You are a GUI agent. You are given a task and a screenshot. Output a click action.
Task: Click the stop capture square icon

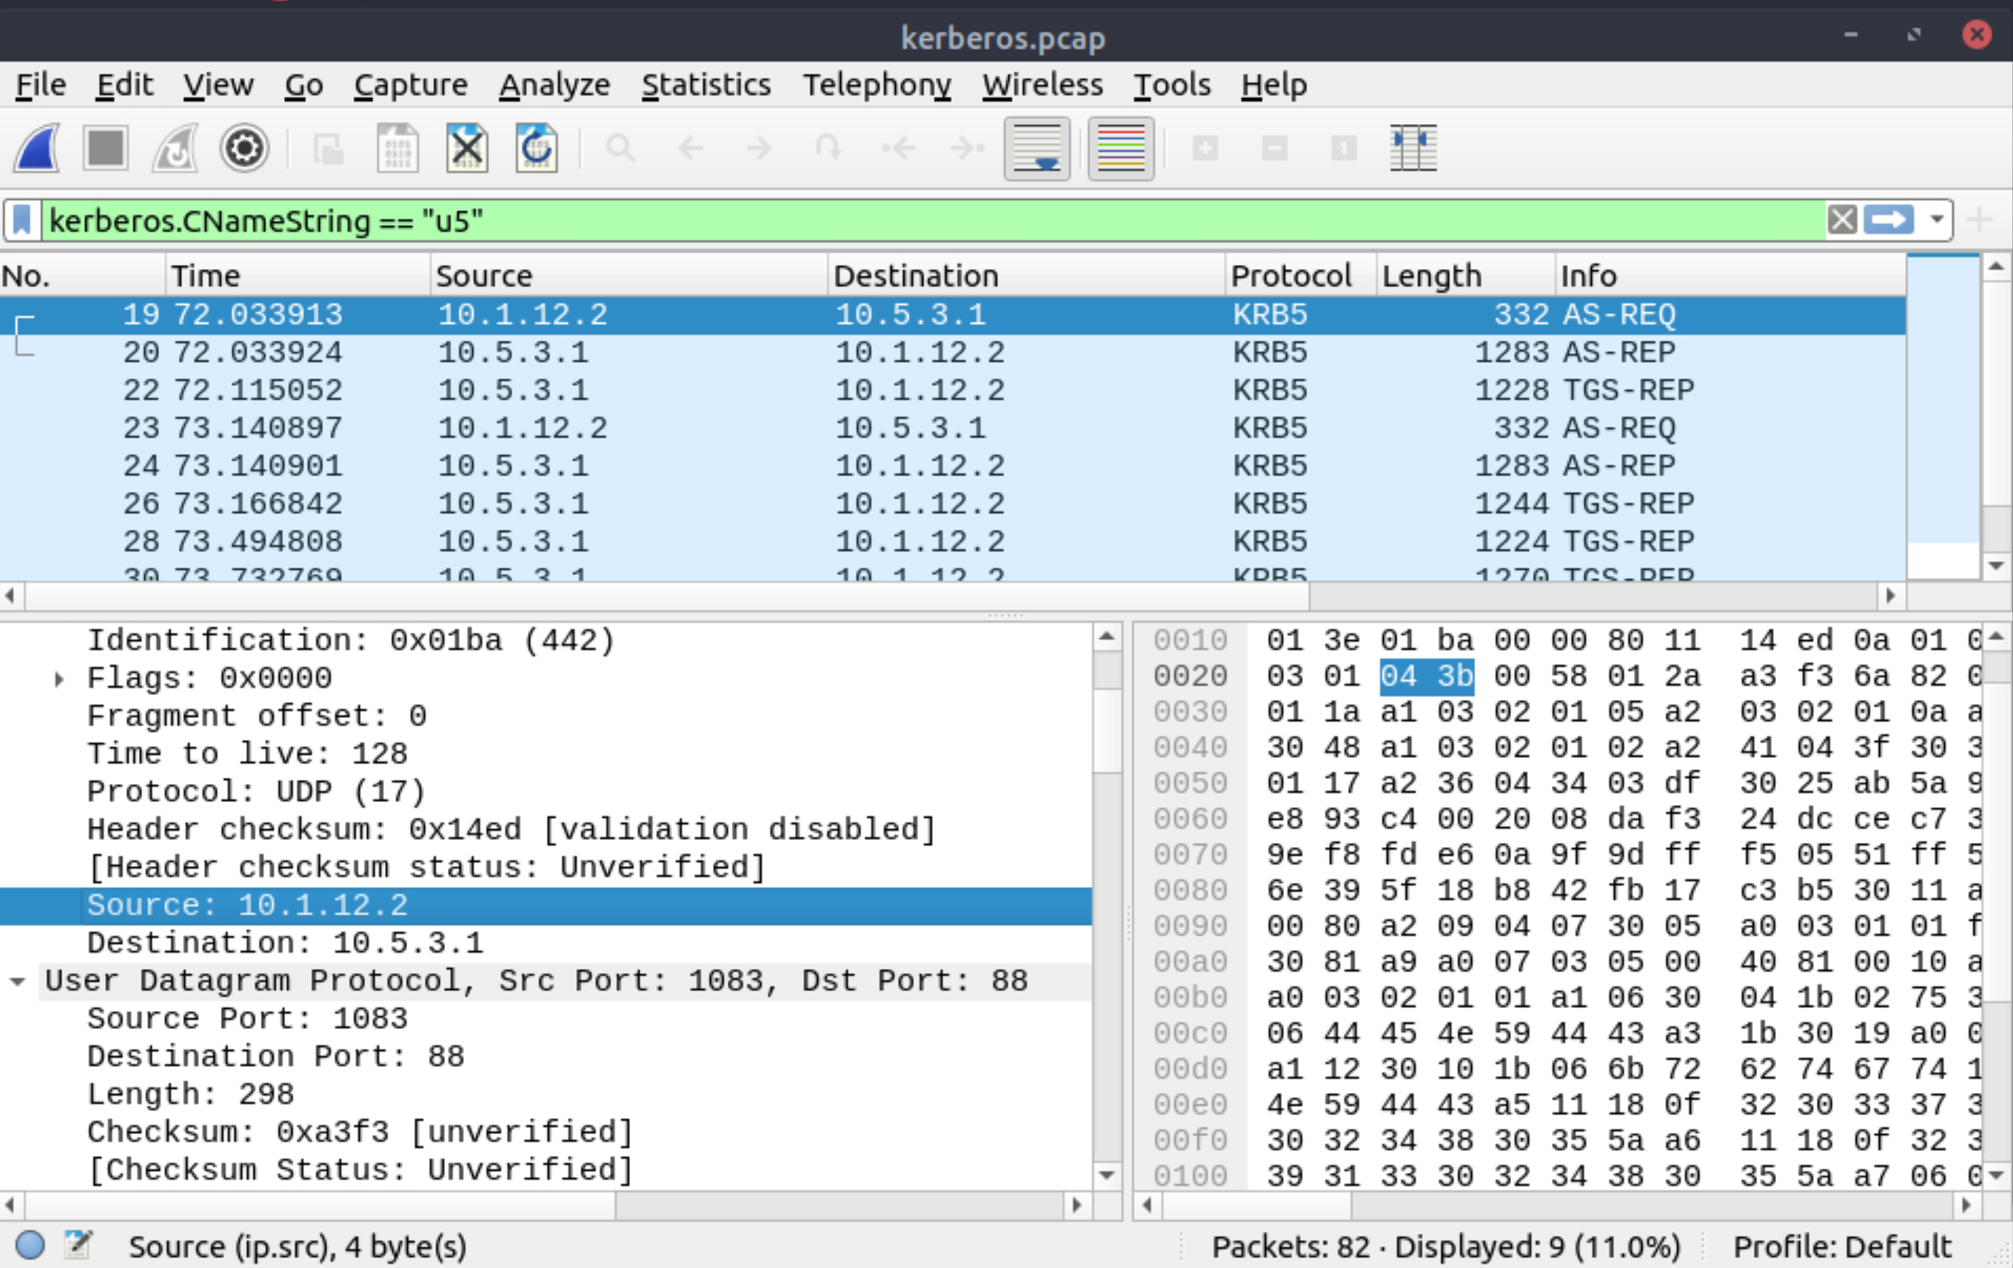105,148
